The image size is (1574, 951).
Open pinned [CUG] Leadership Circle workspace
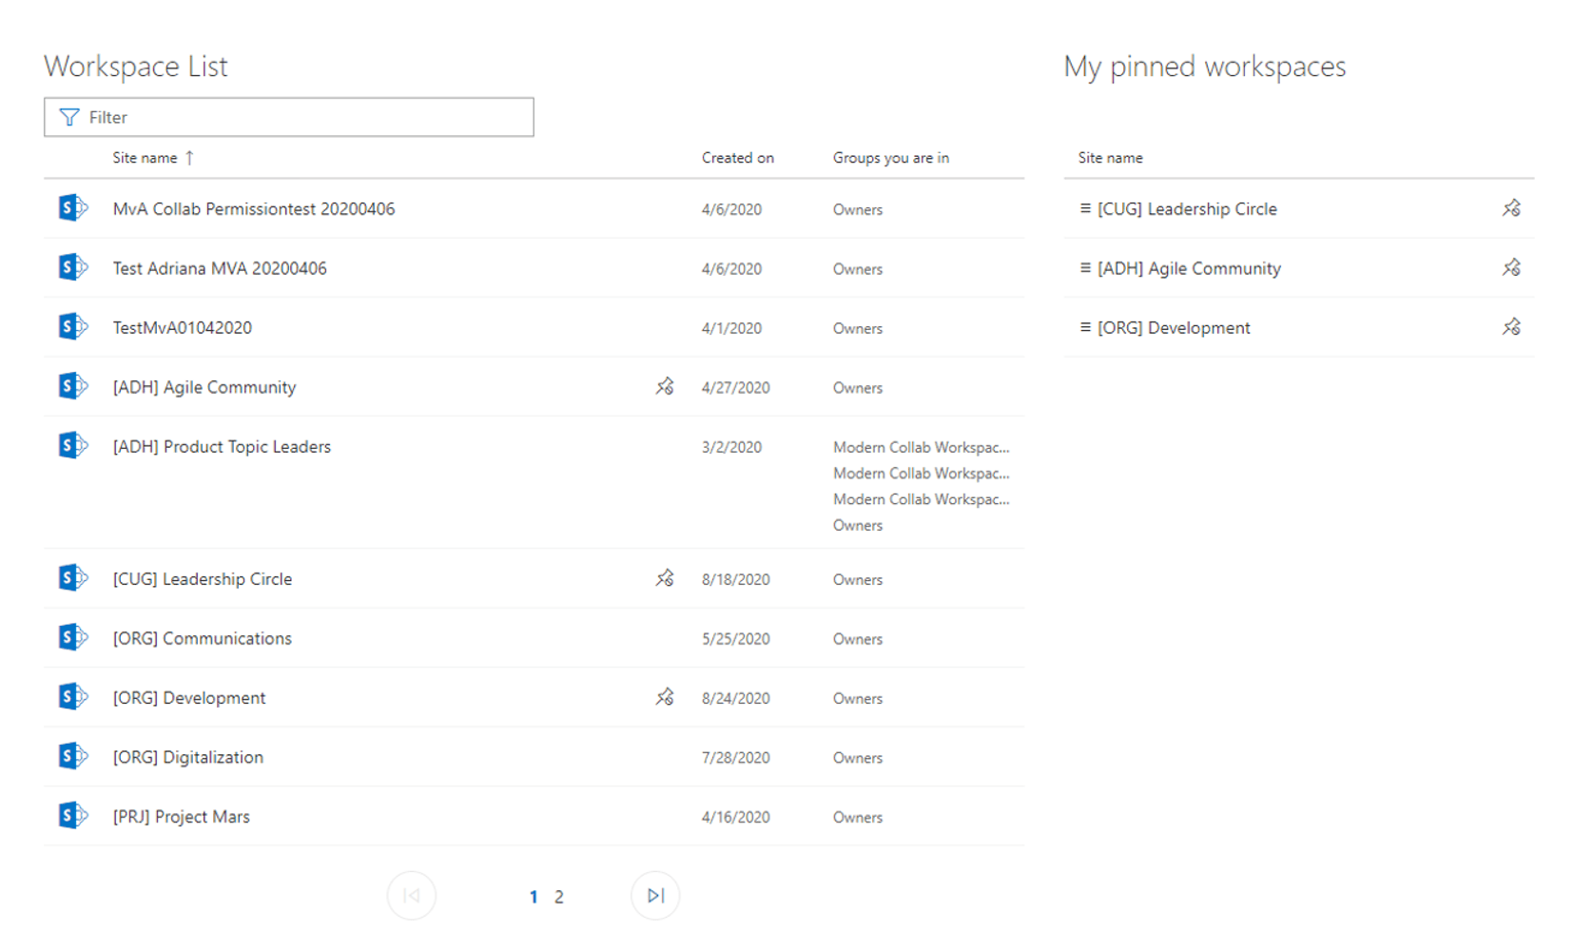[x=1187, y=209]
